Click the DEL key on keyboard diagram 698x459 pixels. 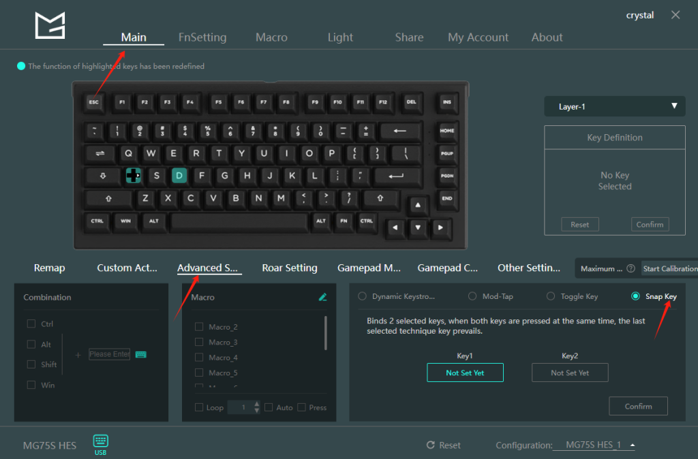(x=411, y=102)
